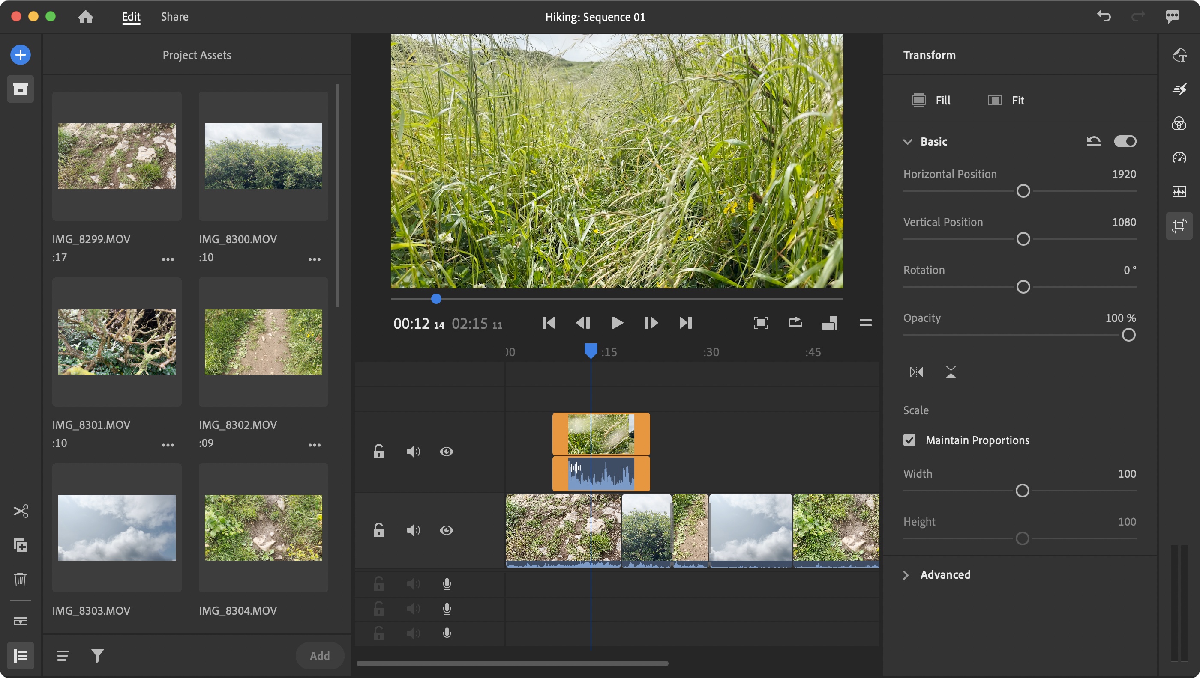Click the Width value 100 field
Viewport: 1200px width, 678px height.
[1127, 473]
